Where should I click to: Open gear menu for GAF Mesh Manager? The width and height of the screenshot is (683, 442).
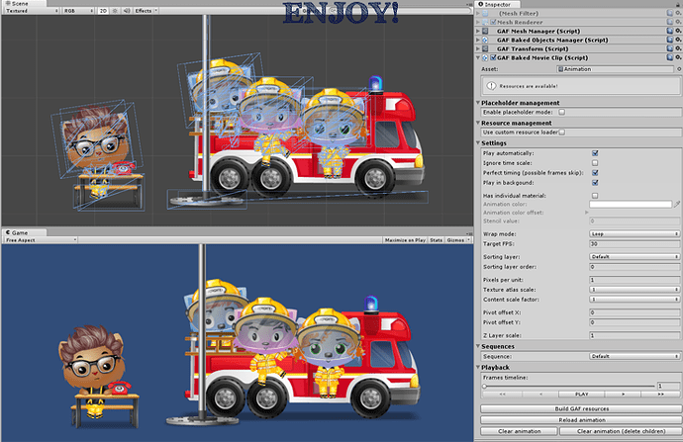pos(678,31)
